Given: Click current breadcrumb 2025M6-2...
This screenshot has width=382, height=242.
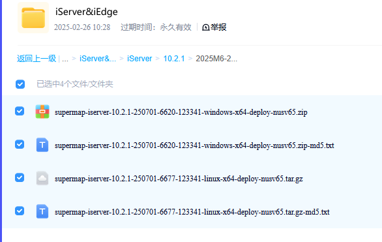Looking at the screenshot, I should coord(216,59).
